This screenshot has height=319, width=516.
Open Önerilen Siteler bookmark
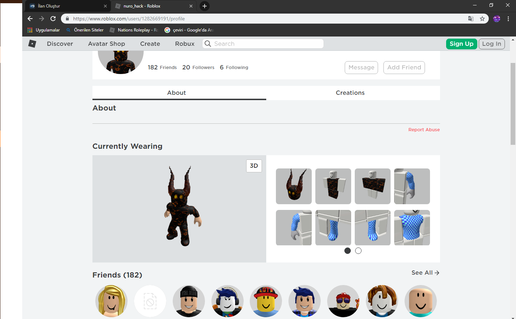pyautogui.click(x=85, y=30)
